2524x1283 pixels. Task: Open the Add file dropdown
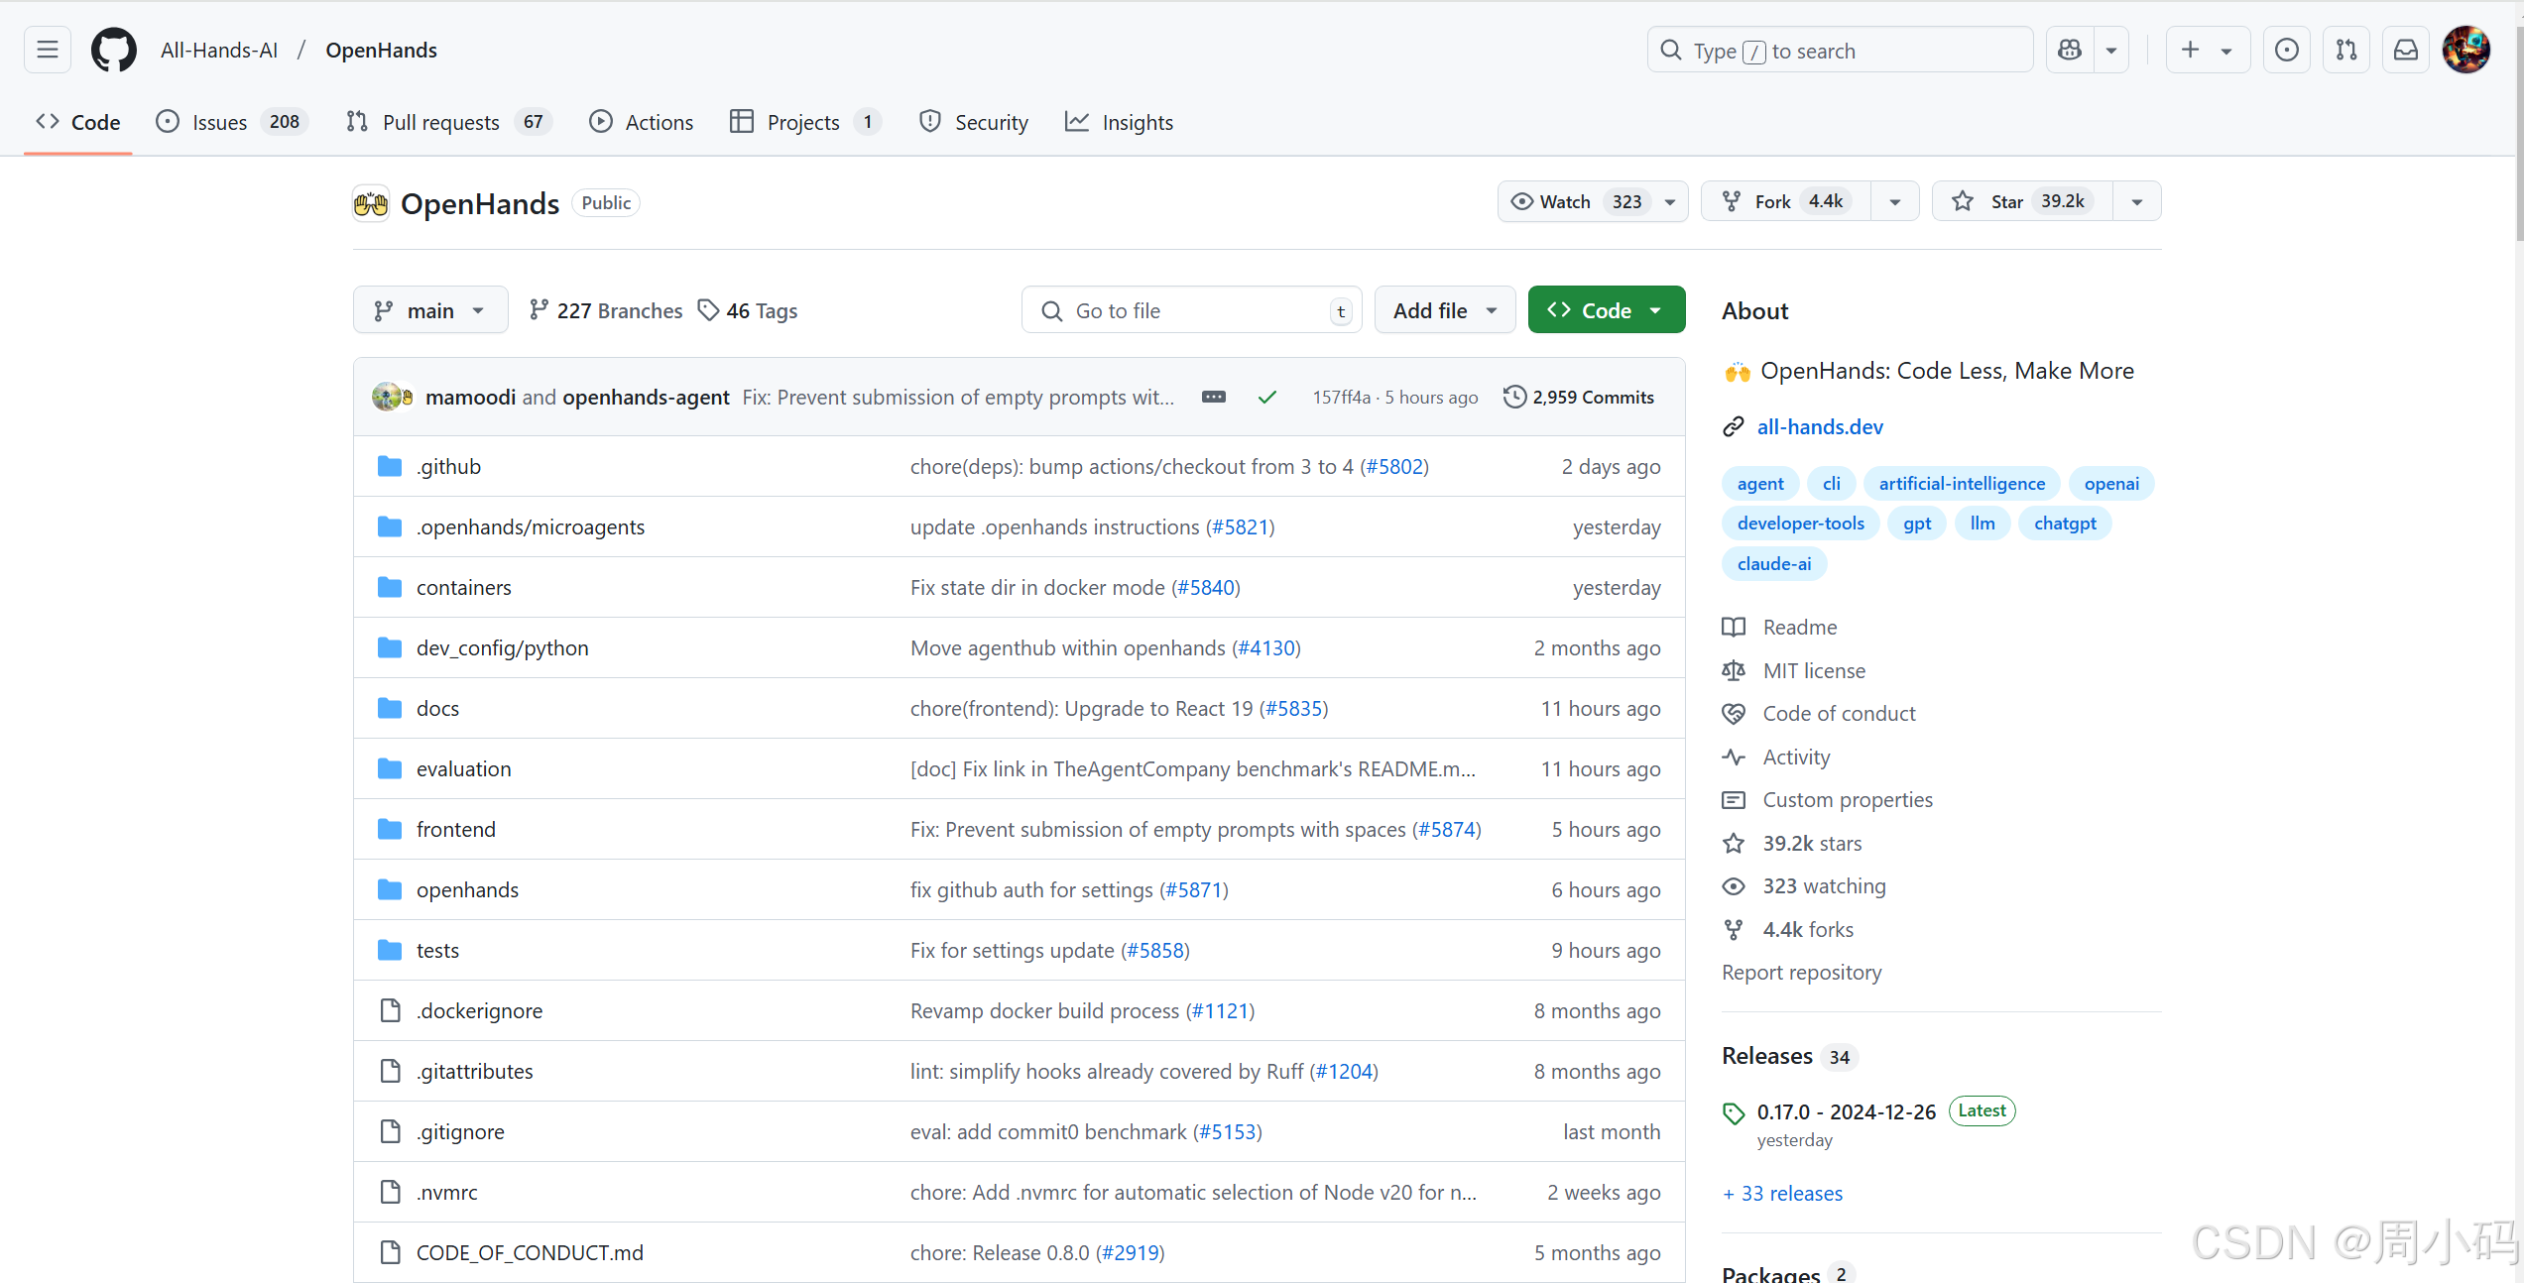1445,310
